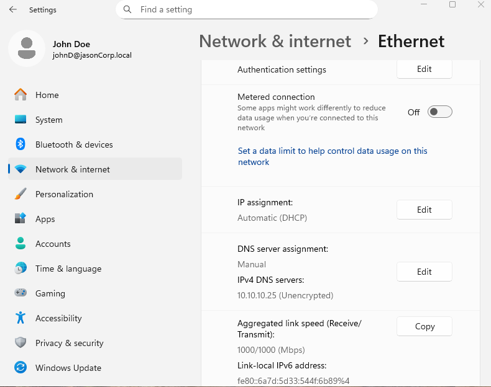Click the Personalization paintbrush icon
This screenshot has width=491, height=387.
[21, 194]
